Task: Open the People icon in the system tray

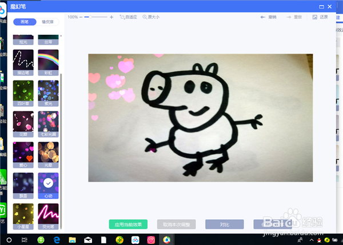Action: pyautogui.click(x=300, y=240)
